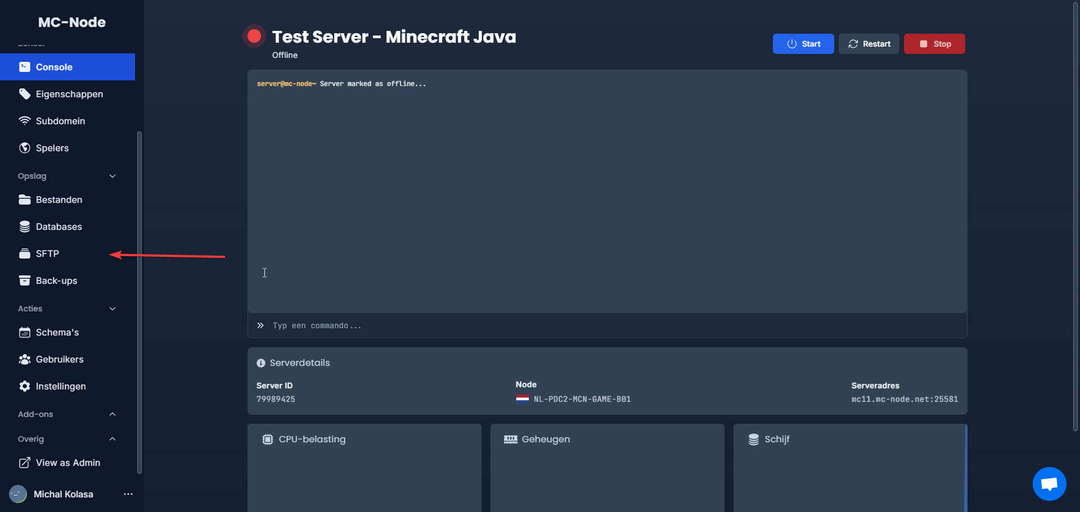Click the Schijf disk icon

[754, 439]
